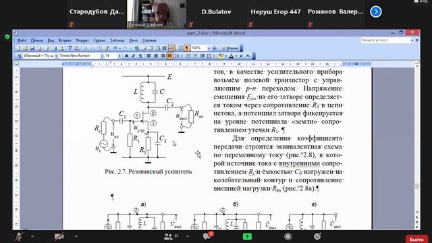Click the numbered list icon
The height and width of the screenshot is (243, 432).
click(188, 55)
